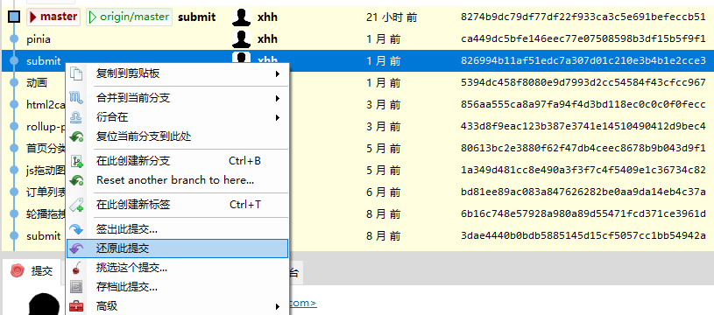The image size is (714, 315).
Task: Click the reset icon beside 复位当前分支到此处
Action: point(76,136)
